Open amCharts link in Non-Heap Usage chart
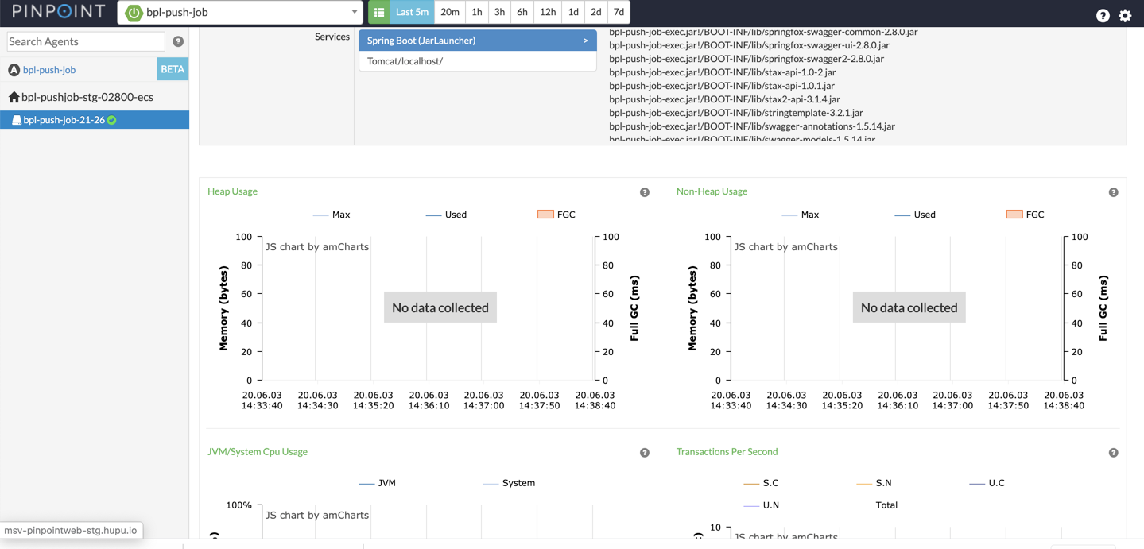The height and width of the screenshot is (549, 1144). pyautogui.click(x=786, y=247)
